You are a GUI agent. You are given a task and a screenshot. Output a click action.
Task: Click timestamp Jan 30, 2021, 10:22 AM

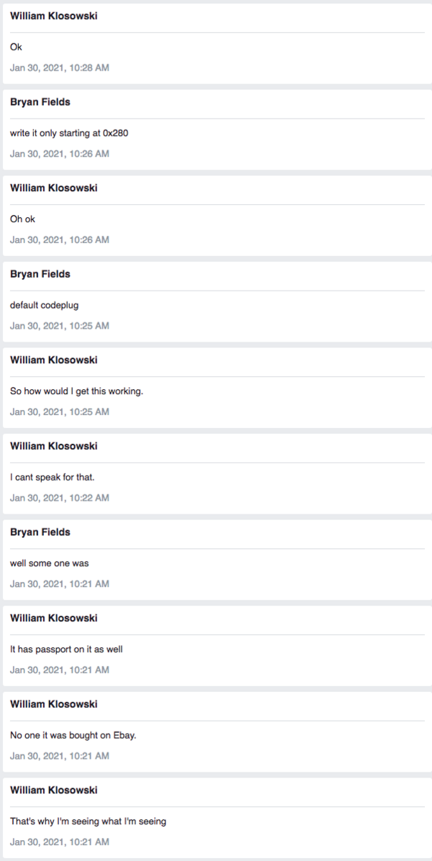(x=60, y=498)
